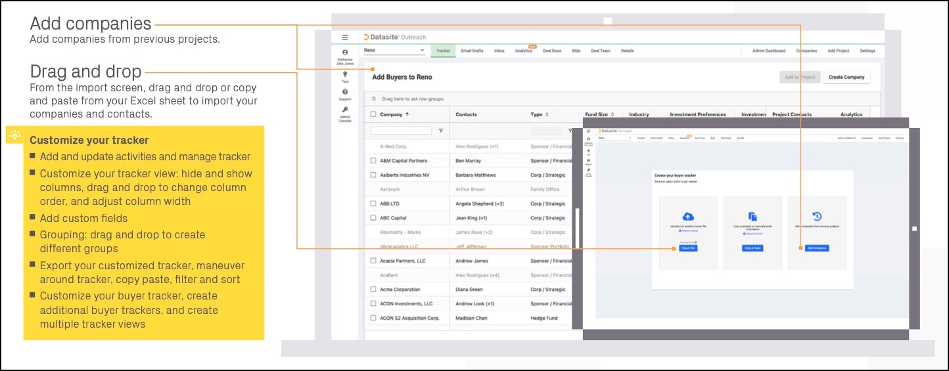Open the Reno project dropdown
This screenshot has width=949, height=371.
(394, 51)
